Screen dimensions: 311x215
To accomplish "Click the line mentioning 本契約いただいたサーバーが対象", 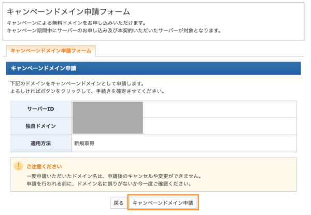I will click(114, 31).
